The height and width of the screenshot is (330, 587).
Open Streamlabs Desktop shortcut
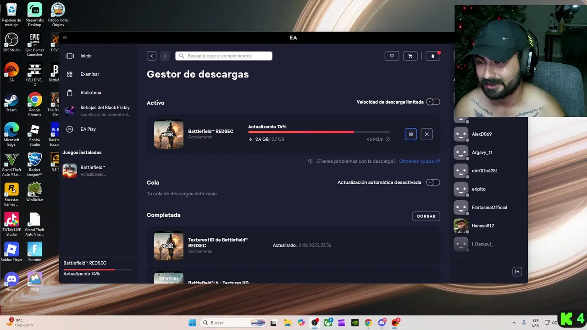35,15
